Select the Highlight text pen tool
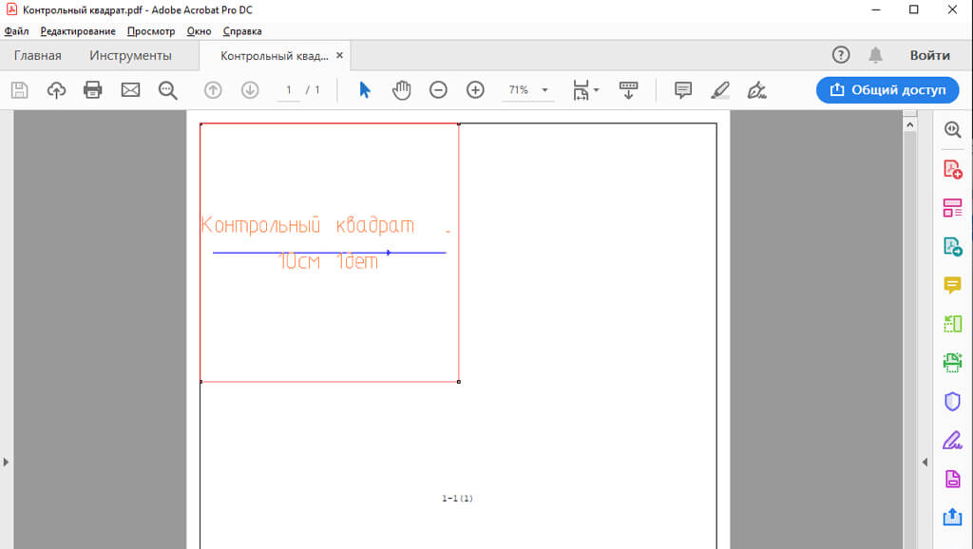 click(719, 90)
